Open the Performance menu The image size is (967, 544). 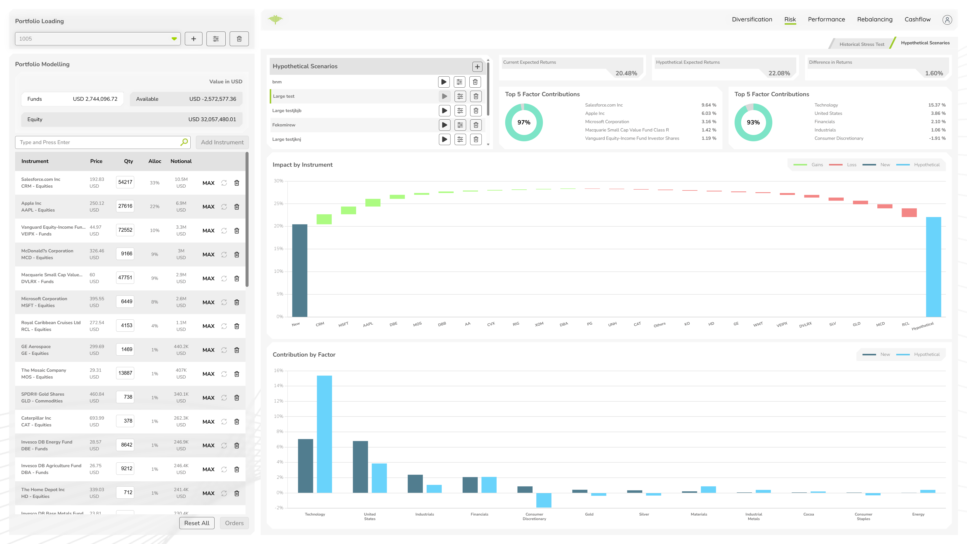tap(826, 20)
